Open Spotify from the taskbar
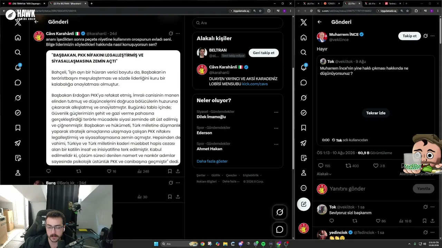Screen dimensions: 442x248 tap(263, 244)
